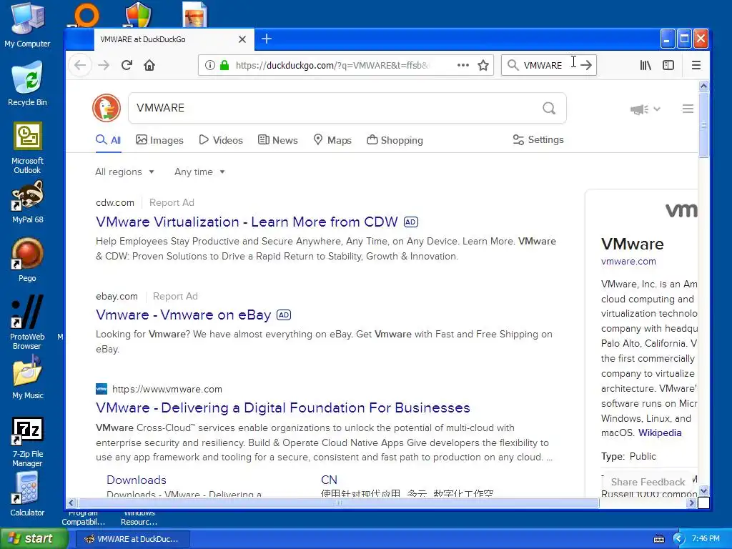This screenshot has height=549, width=732.
Task: Reload the current page
Action: click(x=127, y=65)
